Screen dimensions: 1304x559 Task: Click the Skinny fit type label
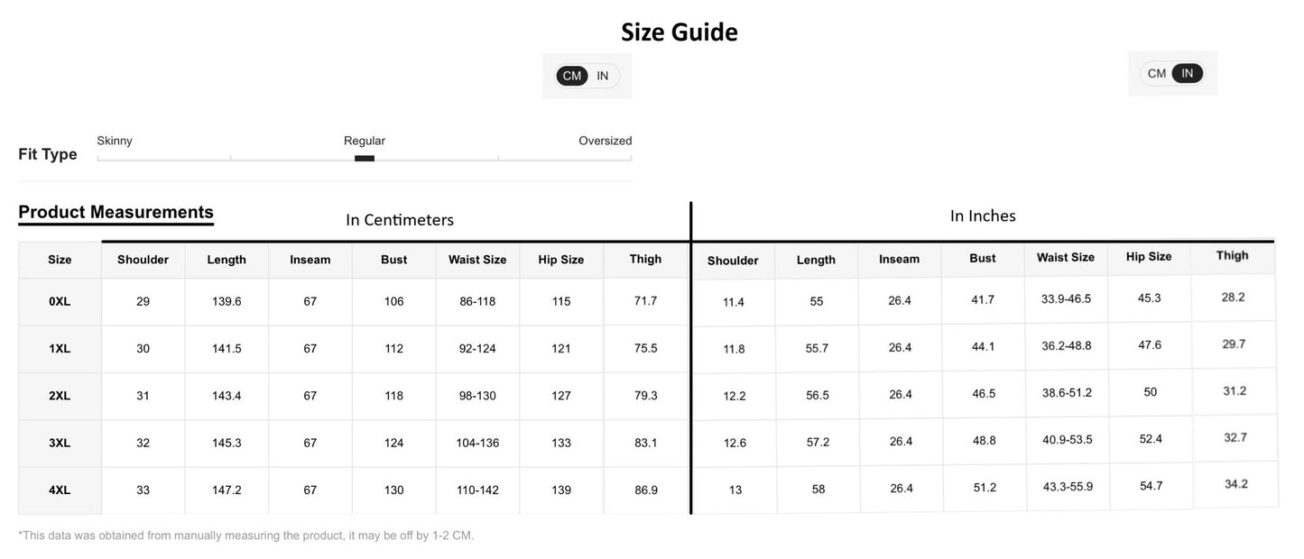coord(115,140)
